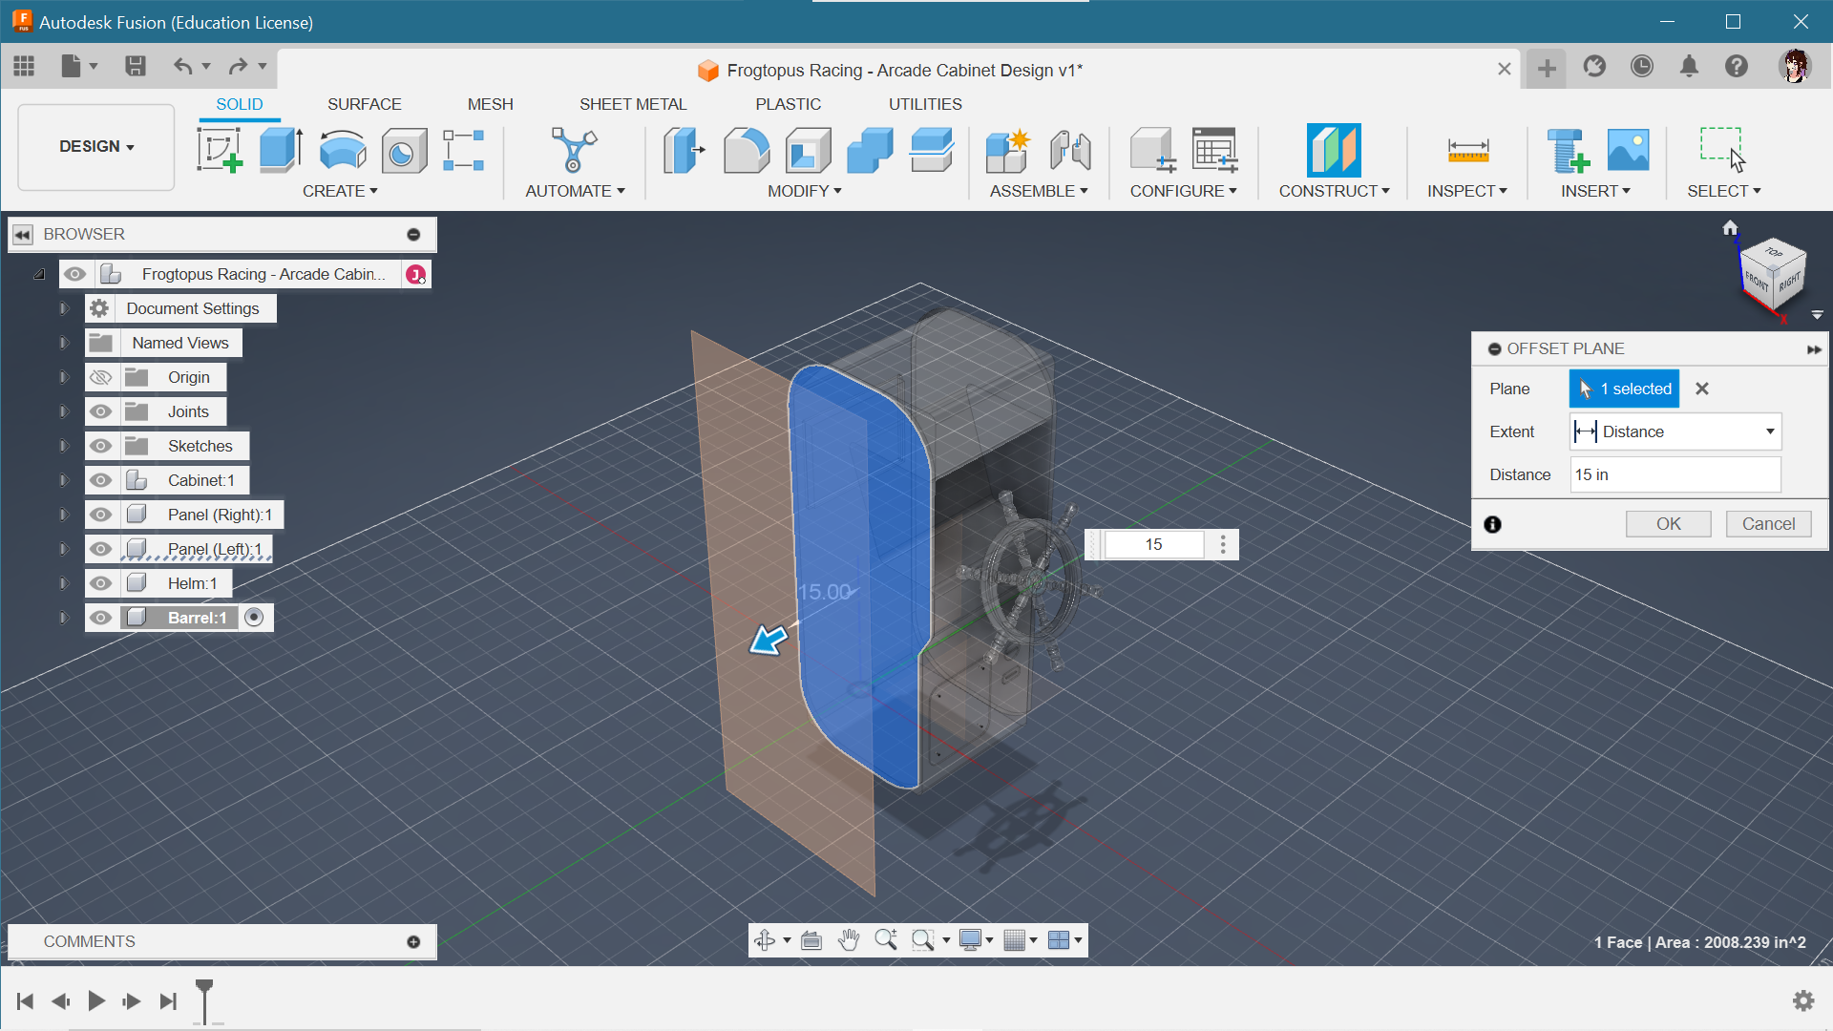Image resolution: width=1833 pixels, height=1031 pixels.
Task: Cancel the Offset Plane dialog
Action: pos(1768,524)
